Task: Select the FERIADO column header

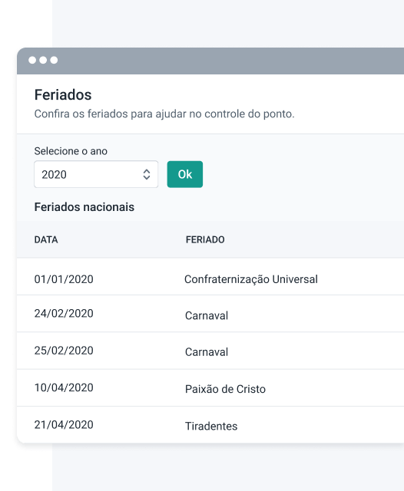Action: pos(205,239)
